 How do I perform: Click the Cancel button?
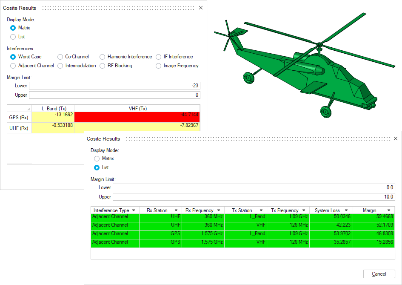(379, 274)
